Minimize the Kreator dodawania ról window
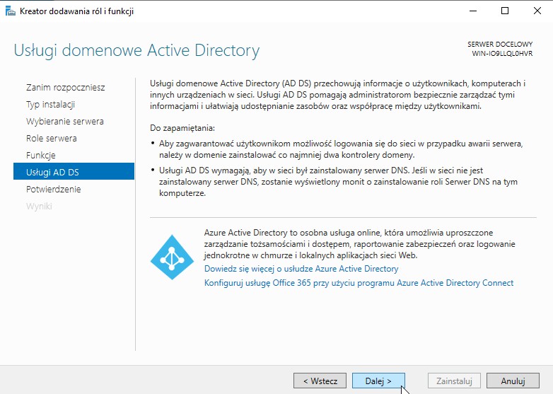Viewport: 553px width, 394px height. 472,11
